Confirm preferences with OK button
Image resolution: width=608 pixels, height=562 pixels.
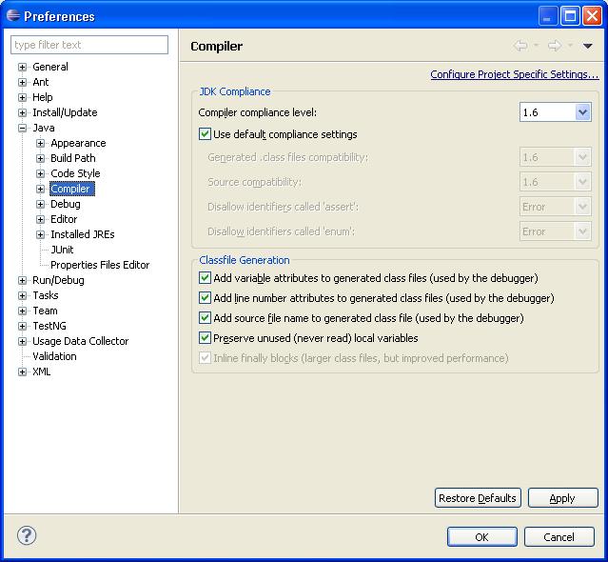click(481, 537)
